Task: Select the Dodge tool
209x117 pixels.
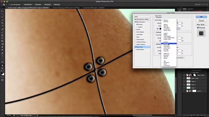Action: (x=2, y=50)
